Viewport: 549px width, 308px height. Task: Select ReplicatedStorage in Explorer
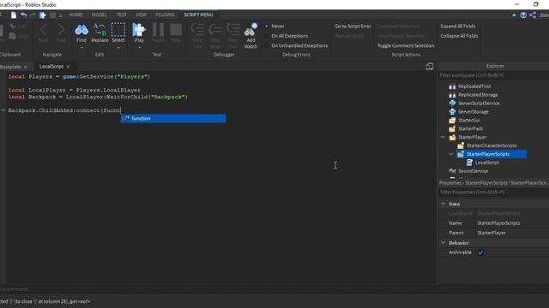[478, 95]
